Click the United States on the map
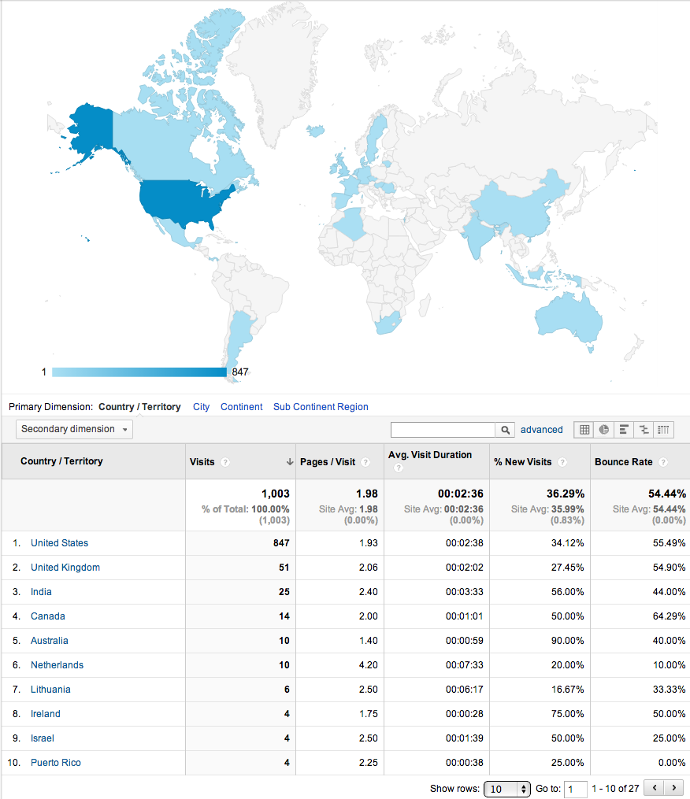This screenshot has height=799, width=690. [x=181, y=202]
